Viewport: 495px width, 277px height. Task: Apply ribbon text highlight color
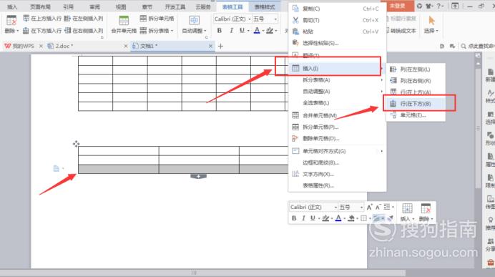(x=270, y=31)
